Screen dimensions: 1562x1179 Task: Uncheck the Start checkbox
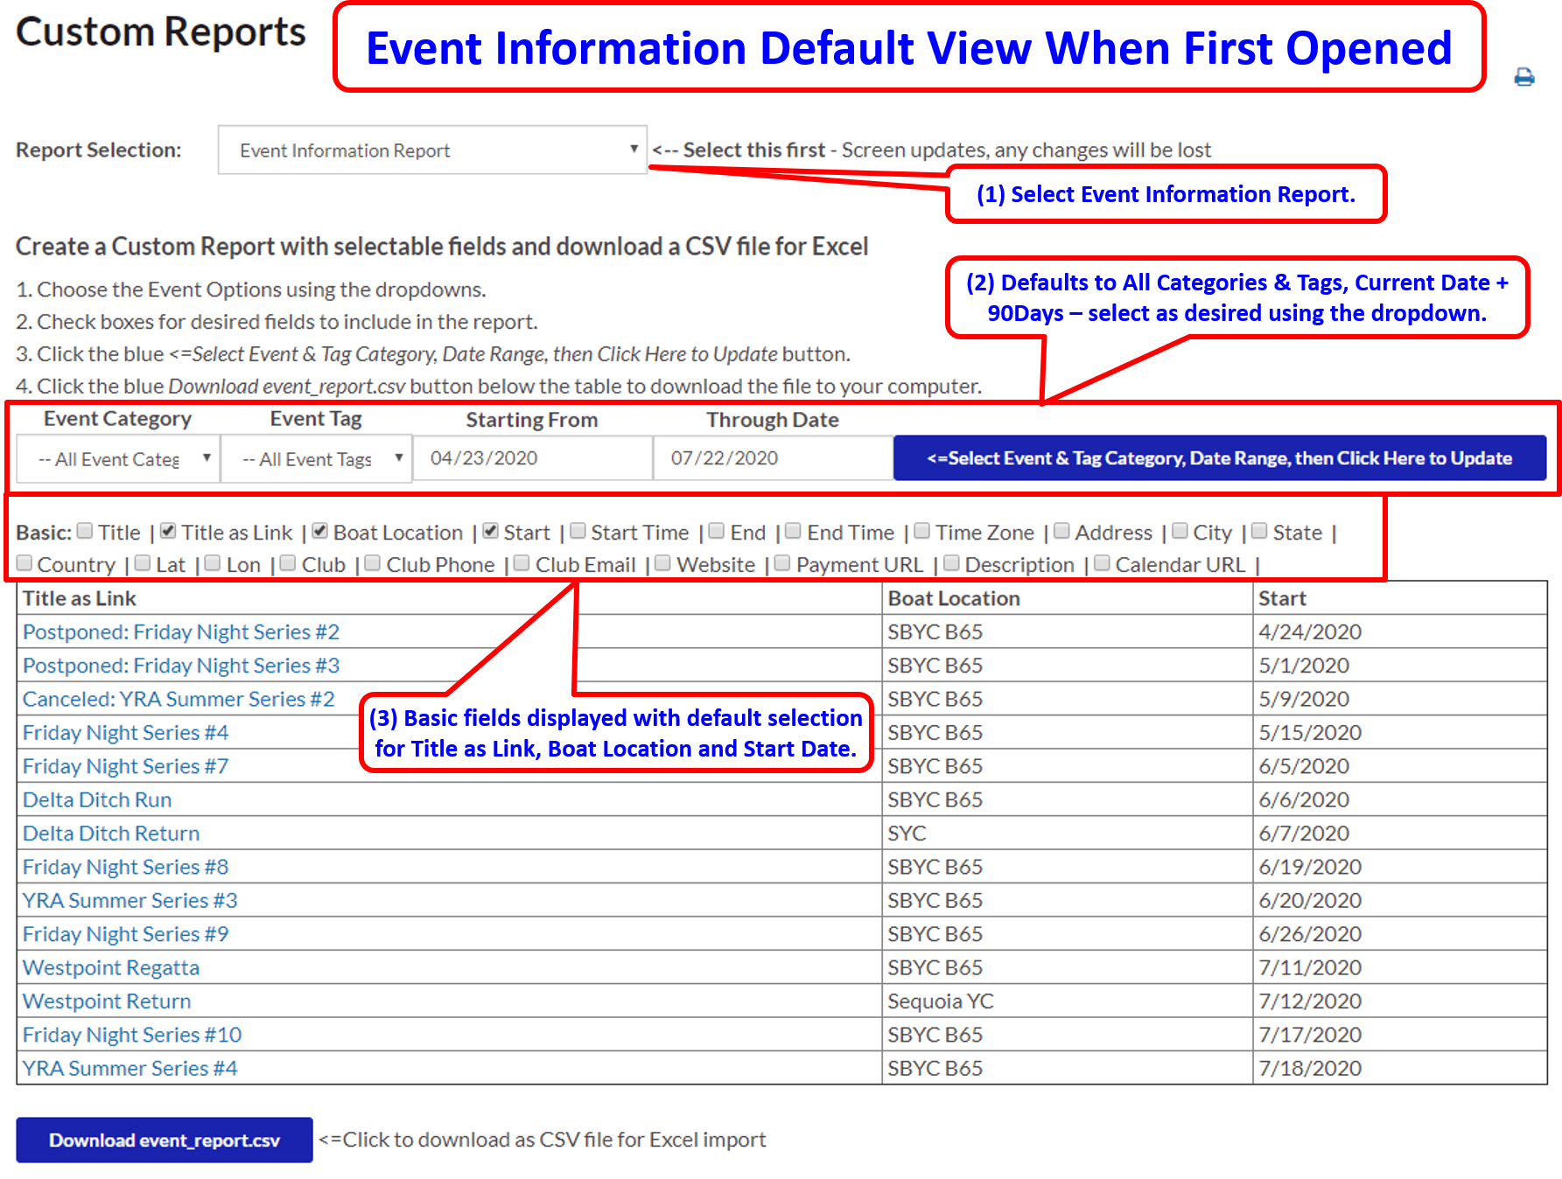[490, 531]
